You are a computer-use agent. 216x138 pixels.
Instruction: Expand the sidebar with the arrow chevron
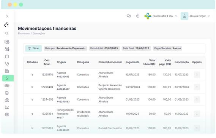point(7,16)
